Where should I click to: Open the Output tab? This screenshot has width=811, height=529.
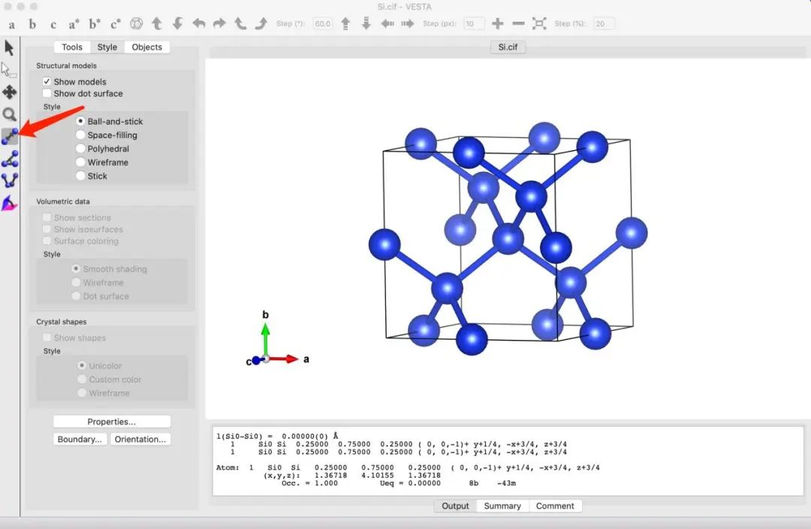pyautogui.click(x=455, y=506)
